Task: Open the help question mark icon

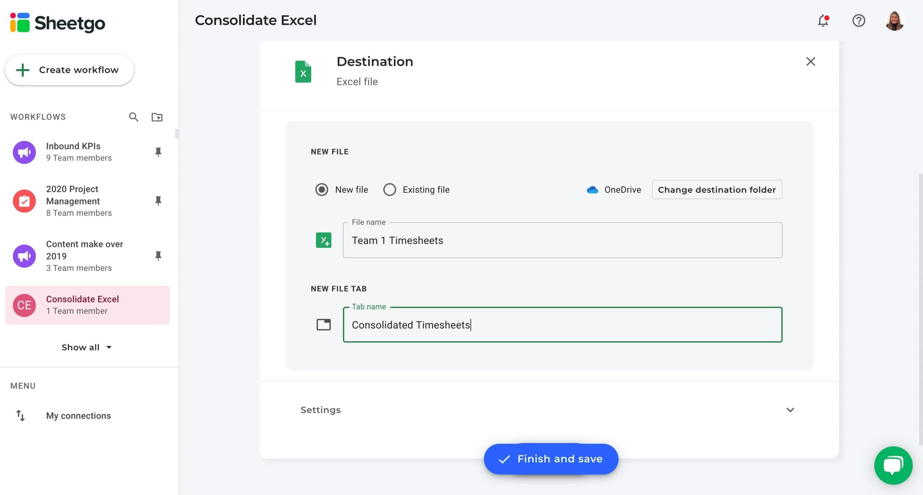Action: pos(859,21)
